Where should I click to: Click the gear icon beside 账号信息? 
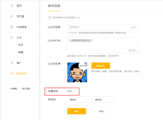12,73
